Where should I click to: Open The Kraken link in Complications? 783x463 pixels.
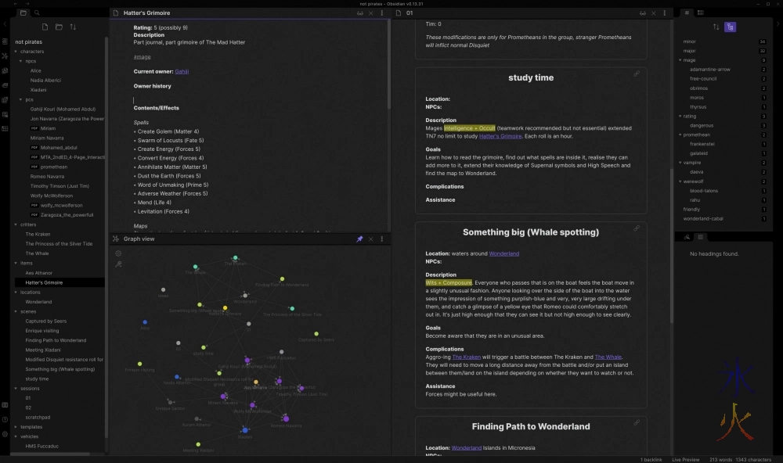pyautogui.click(x=466, y=357)
